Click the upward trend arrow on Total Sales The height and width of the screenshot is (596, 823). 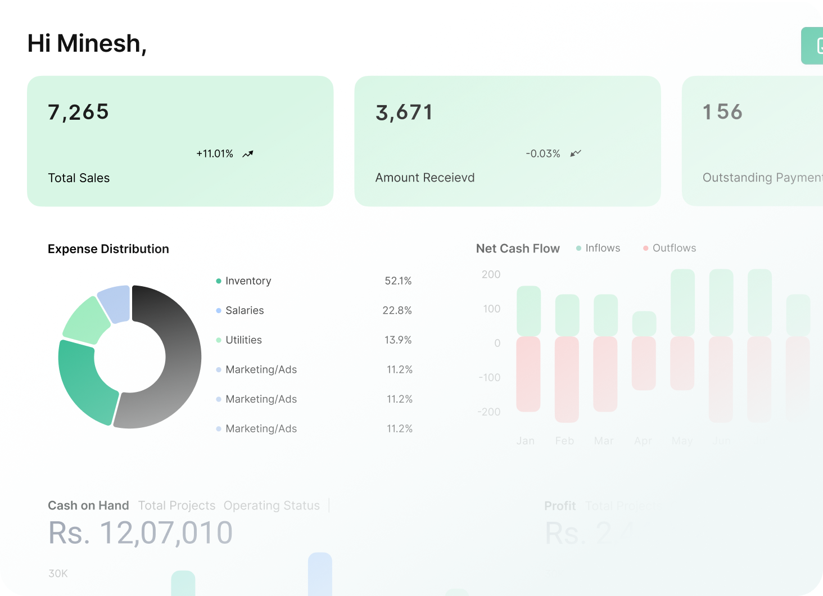click(x=248, y=154)
